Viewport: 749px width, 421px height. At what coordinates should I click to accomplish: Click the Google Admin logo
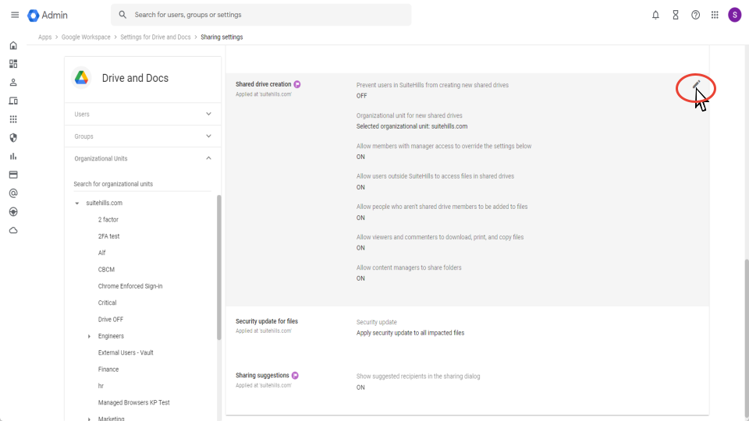coord(48,16)
